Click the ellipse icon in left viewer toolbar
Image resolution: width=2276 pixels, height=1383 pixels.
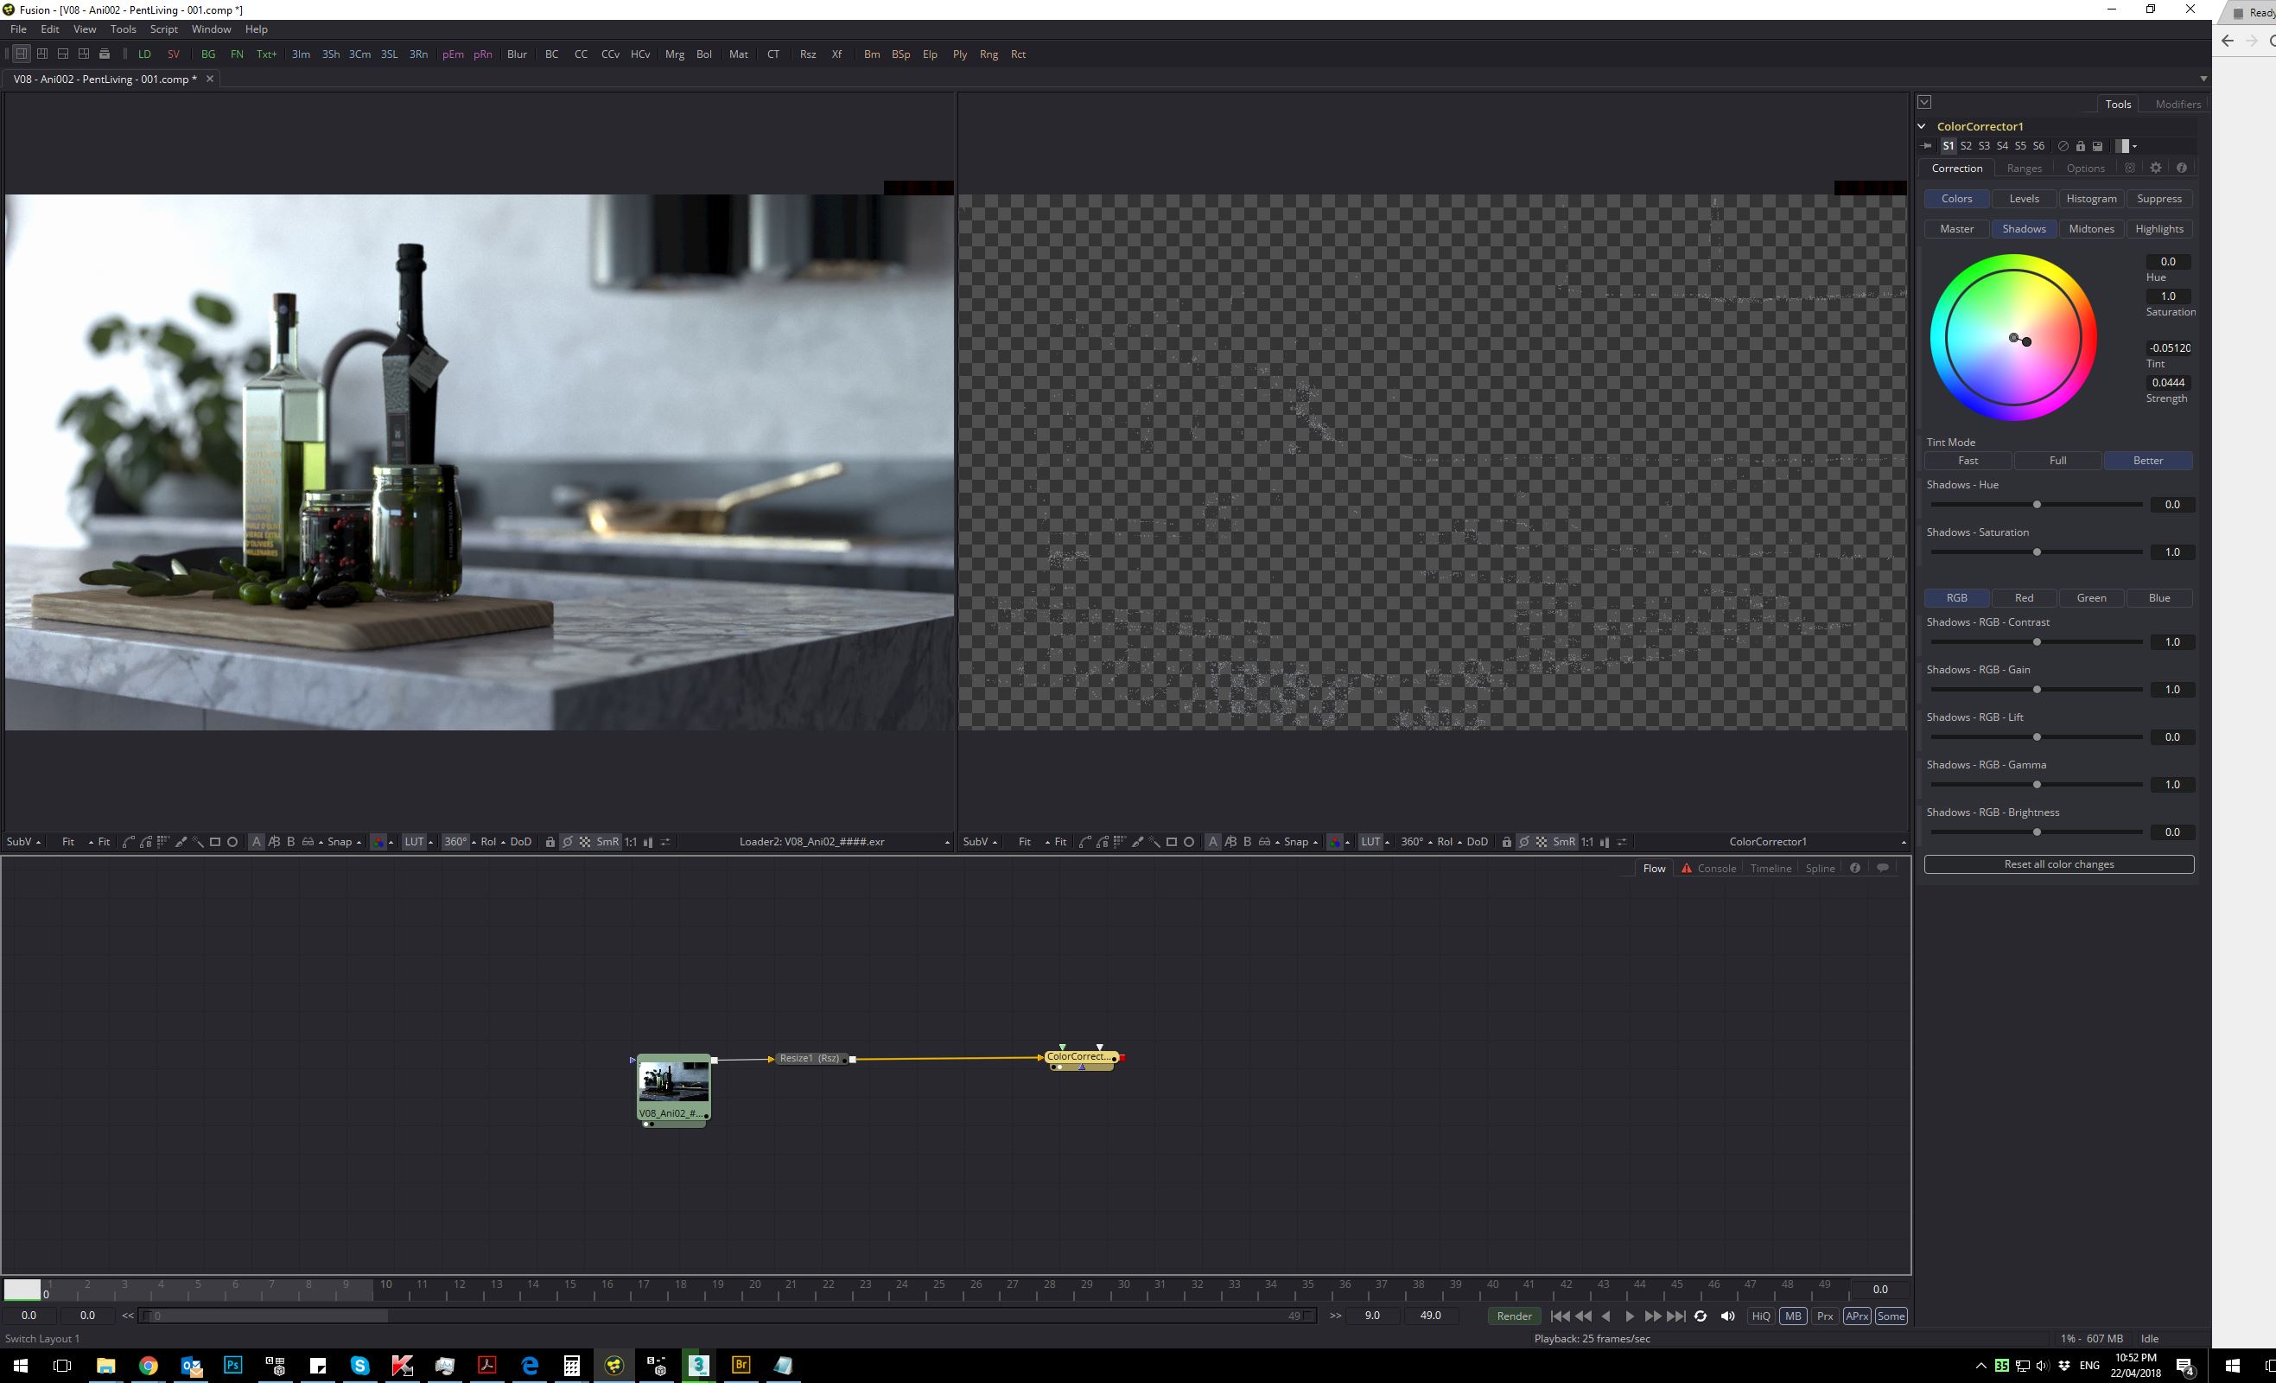[x=232, y=842]
